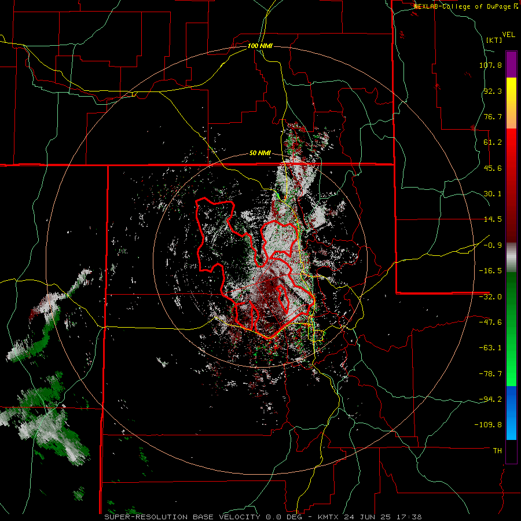Image resolution: width=521 pixels, height=521 pixels.
Task: Pick the gray near-zero velocity scale segment
Action: click(511, 258)
